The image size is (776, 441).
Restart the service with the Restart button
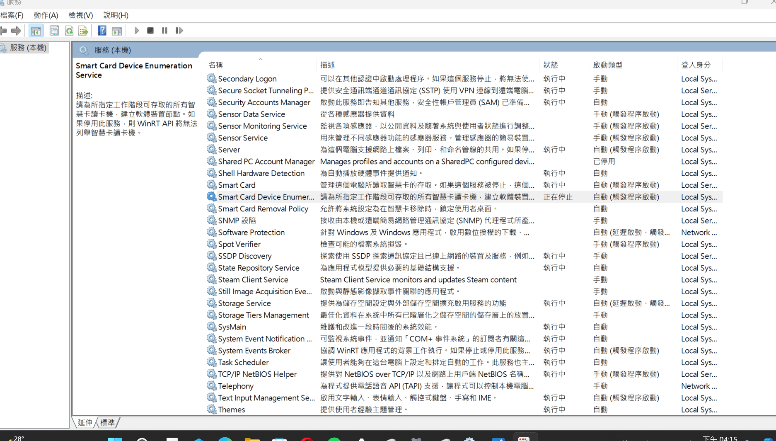179,31
